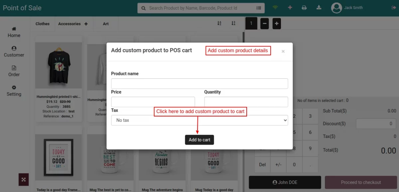
Task: Sort products descending with Z-A icon
Action: point(233,23)
